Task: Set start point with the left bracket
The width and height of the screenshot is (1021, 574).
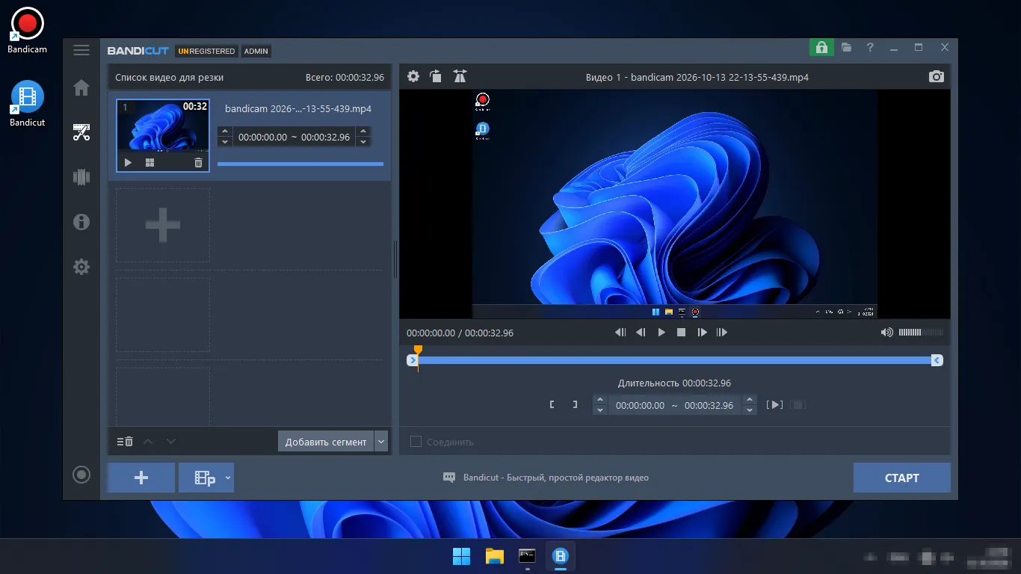Action: pos(552,404)
